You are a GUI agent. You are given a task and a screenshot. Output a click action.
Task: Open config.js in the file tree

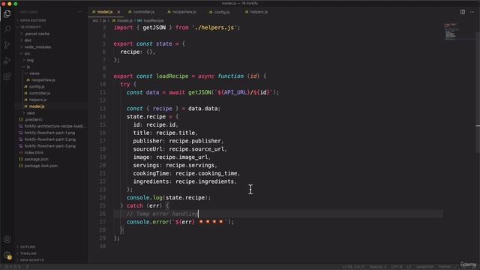click(37, 87)
